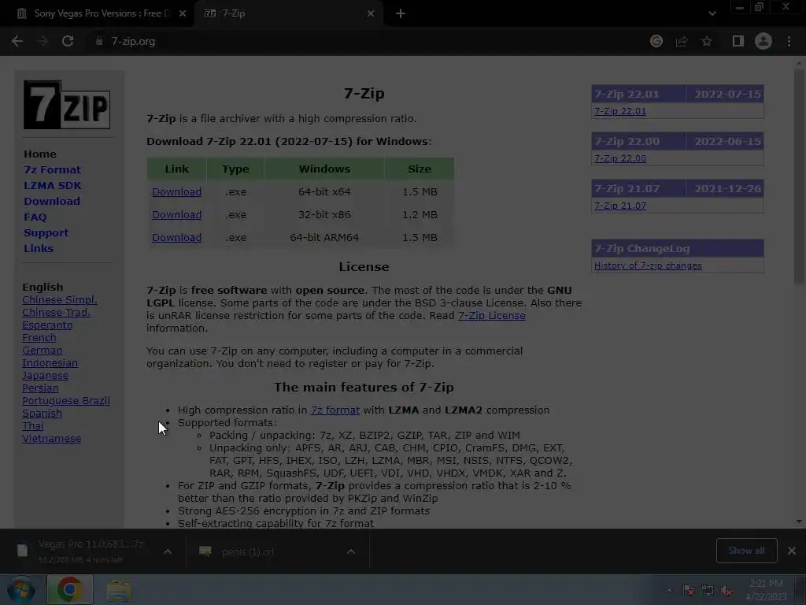Switch language to Vietnamese

[51, 438]
